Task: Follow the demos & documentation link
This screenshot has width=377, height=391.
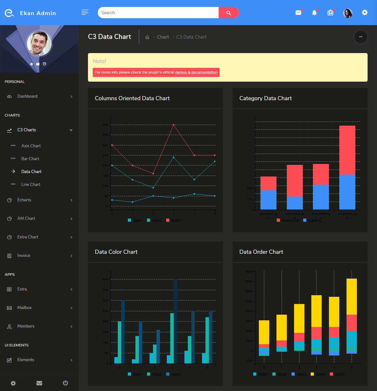Action: click(196, 72)
